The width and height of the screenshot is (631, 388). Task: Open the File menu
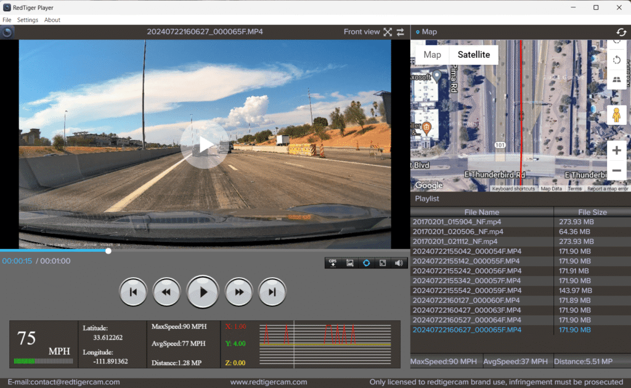pyautogui.click(x=7, y=20)
